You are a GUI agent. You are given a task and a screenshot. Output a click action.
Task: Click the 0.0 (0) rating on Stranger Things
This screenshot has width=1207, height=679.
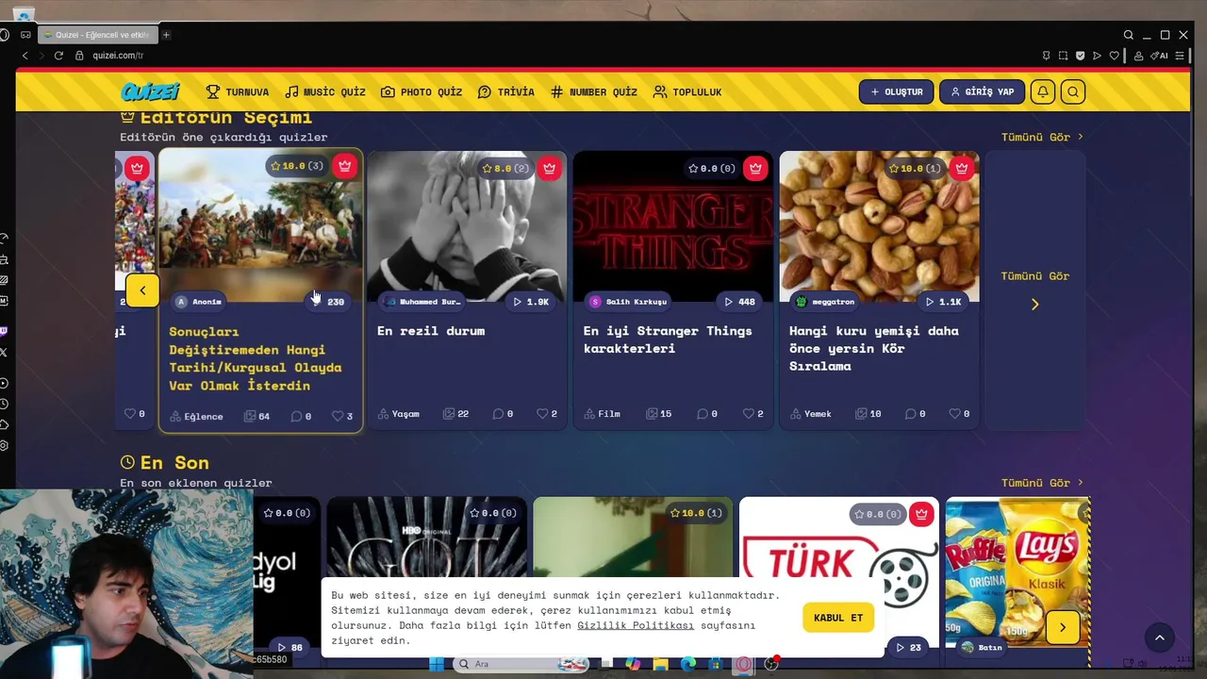tap(711, 168)
